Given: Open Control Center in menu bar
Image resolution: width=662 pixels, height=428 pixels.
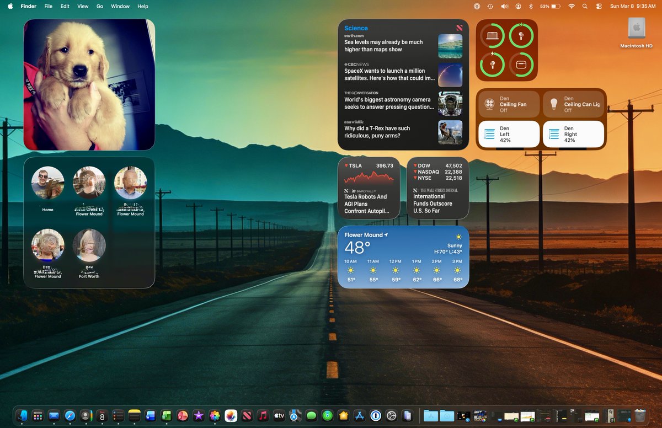Looking at the screenshot, I should point(599,6).
